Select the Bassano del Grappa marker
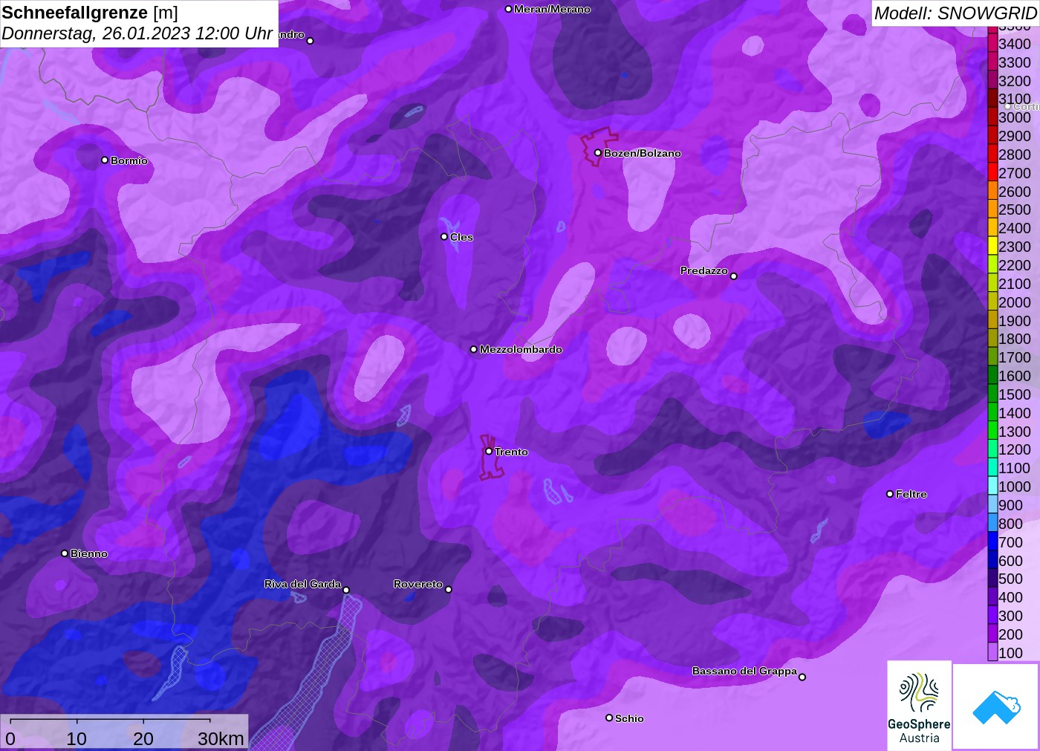 (x=802, y=677)
